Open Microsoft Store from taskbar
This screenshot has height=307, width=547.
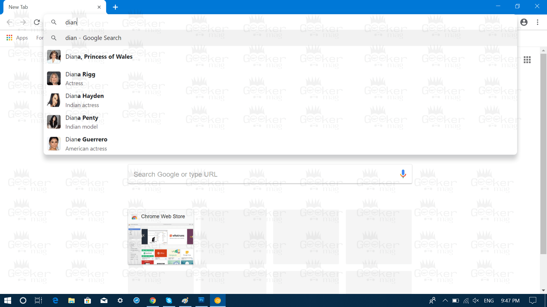click(x=88, y=300)
